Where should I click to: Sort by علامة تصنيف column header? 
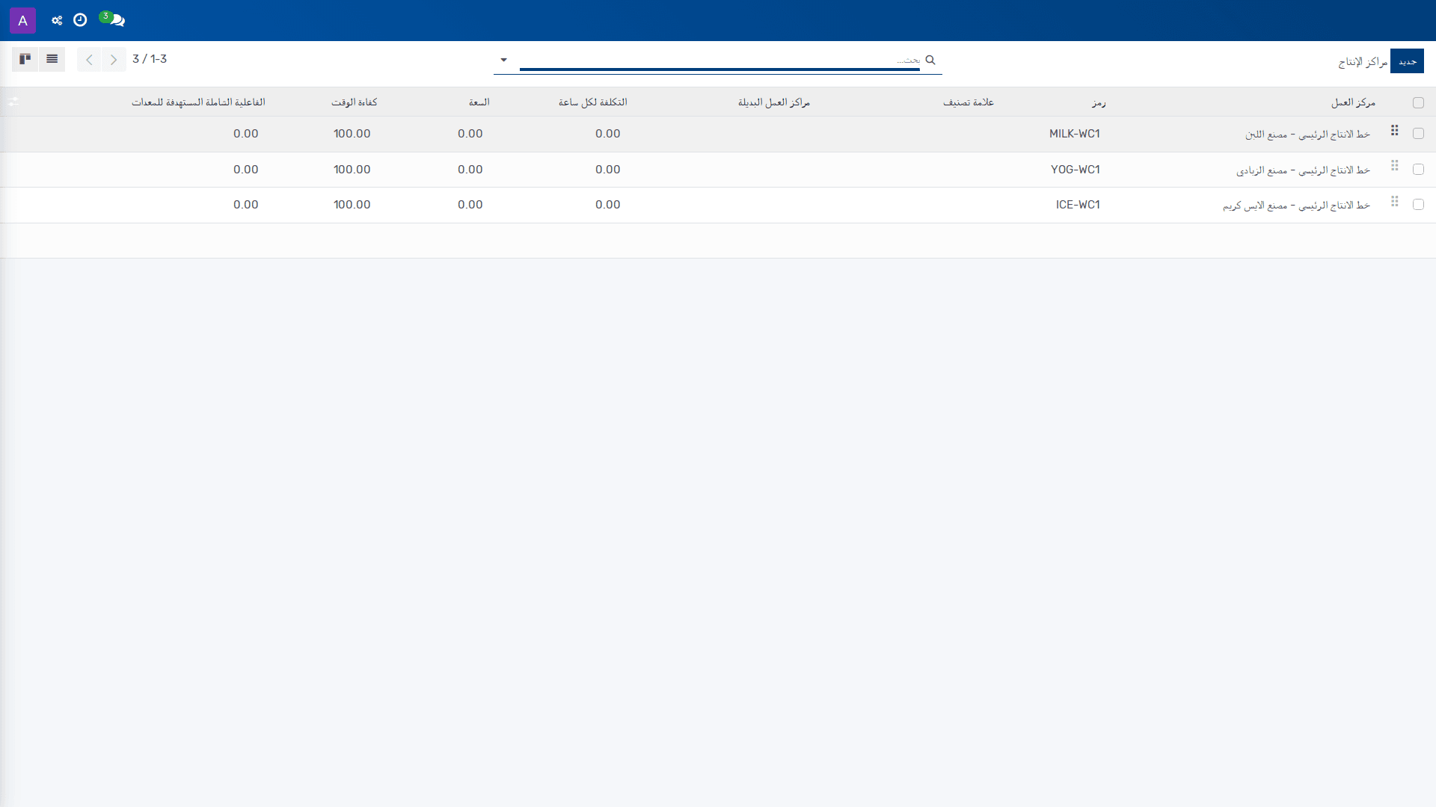(x=969, y=102)
